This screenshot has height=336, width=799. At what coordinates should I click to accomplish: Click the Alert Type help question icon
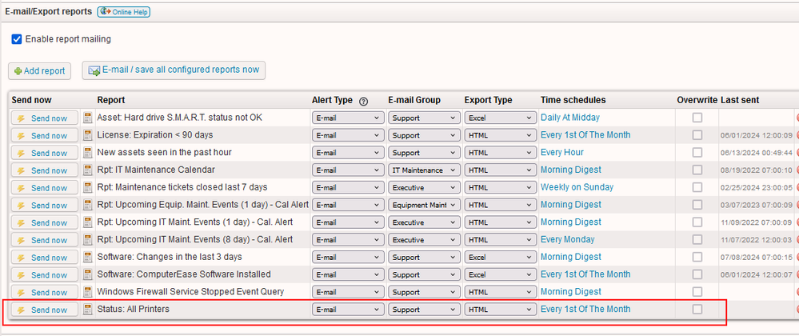pyautogui.click(x=363, y=101)
